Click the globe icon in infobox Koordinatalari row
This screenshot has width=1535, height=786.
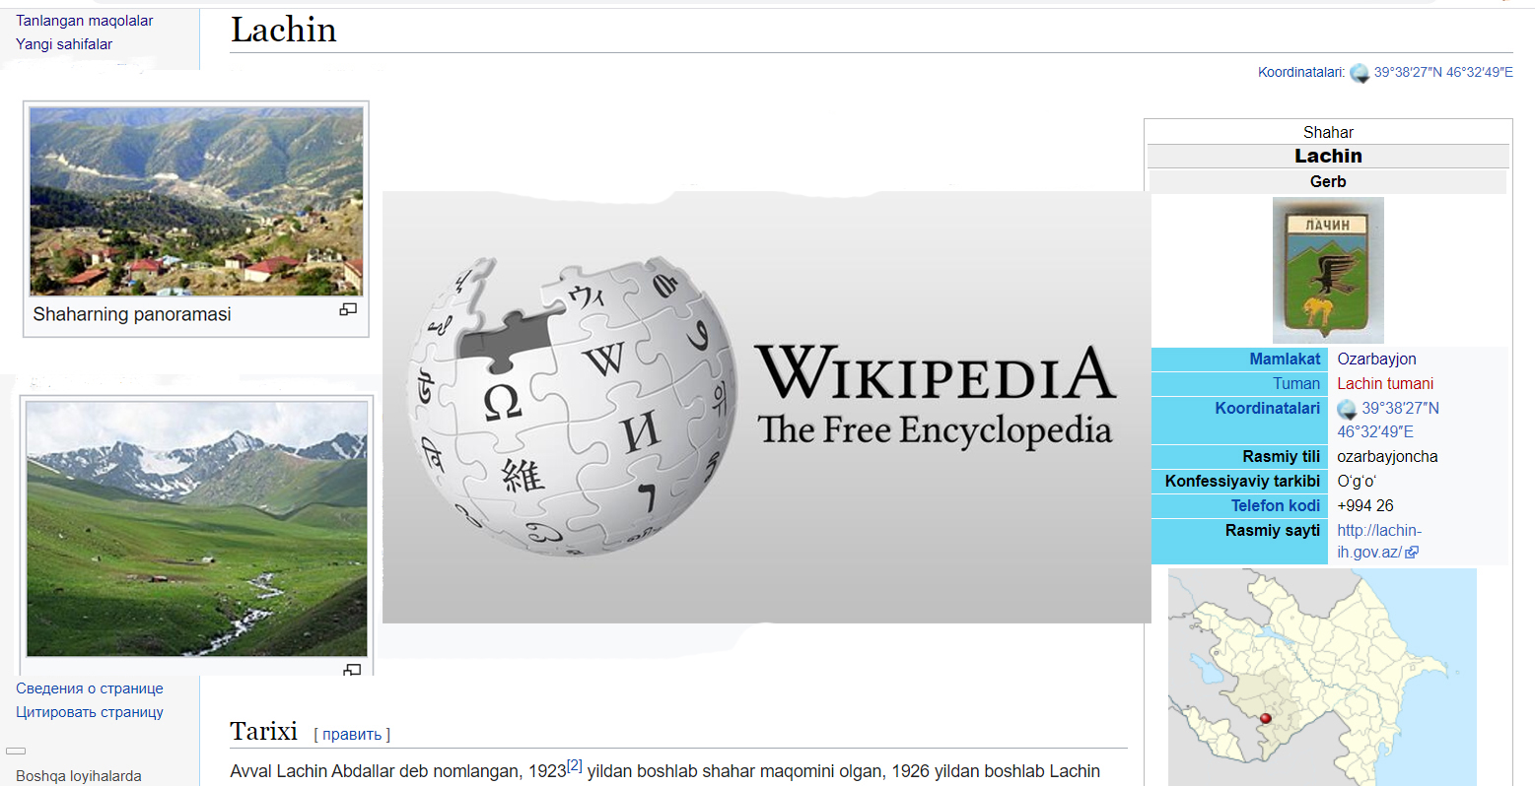(1347, 409)
